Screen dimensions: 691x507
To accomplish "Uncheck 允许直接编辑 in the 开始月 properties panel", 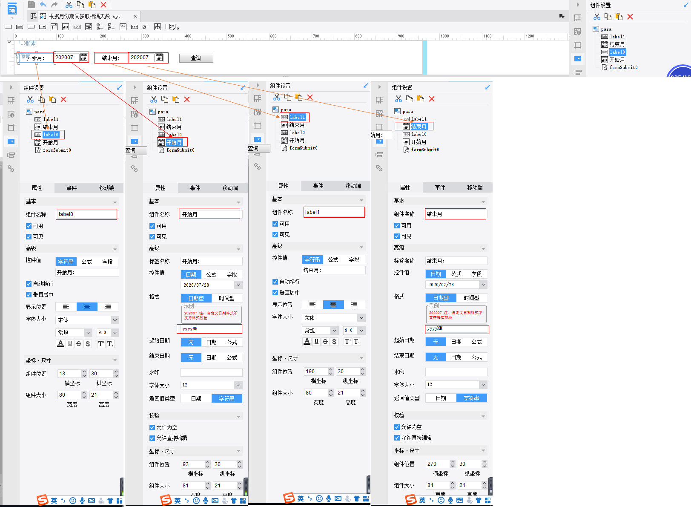I will [152, 438].
